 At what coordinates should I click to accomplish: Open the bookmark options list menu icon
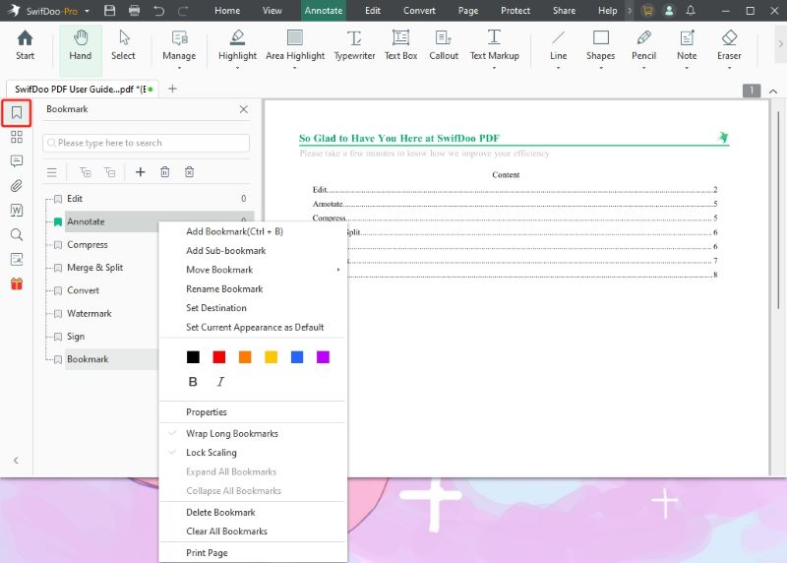pyautogui.click(x=52, y=172)
